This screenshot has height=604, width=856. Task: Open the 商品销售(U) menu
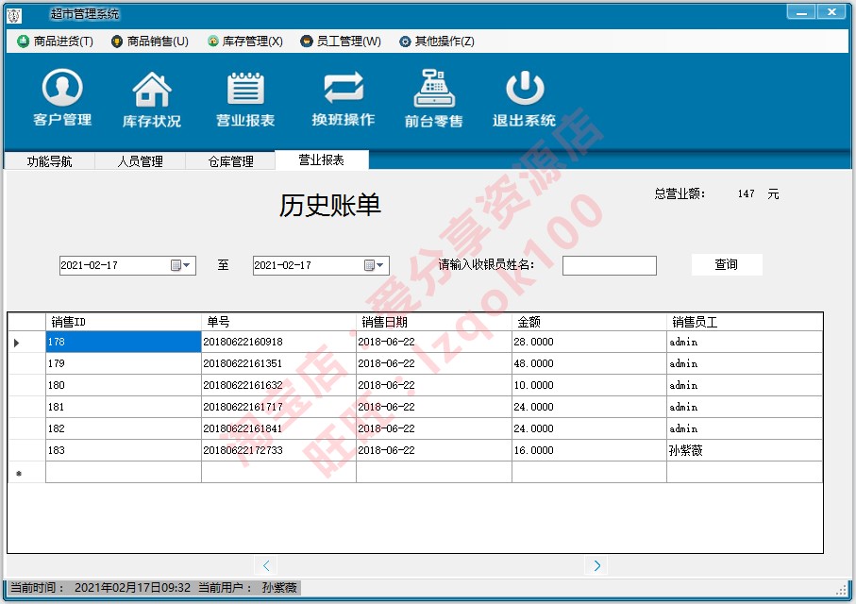[x=149, y=41]
